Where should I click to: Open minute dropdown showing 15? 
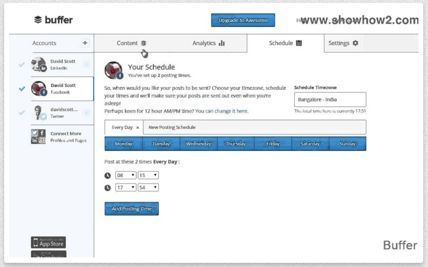(x=148, y=175)
